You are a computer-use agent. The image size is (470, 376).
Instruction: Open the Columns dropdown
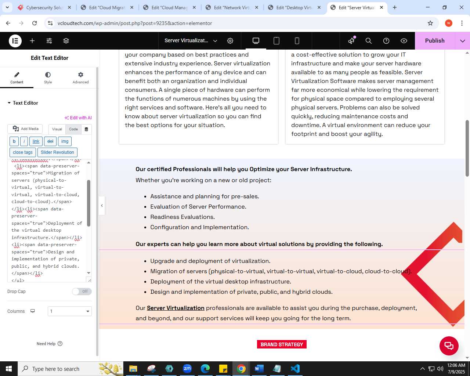pyautogui.click(x=70, y=311)
